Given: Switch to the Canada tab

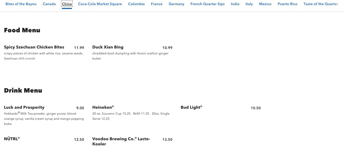Looking at the screenshot, I should (x=49, y=4).
